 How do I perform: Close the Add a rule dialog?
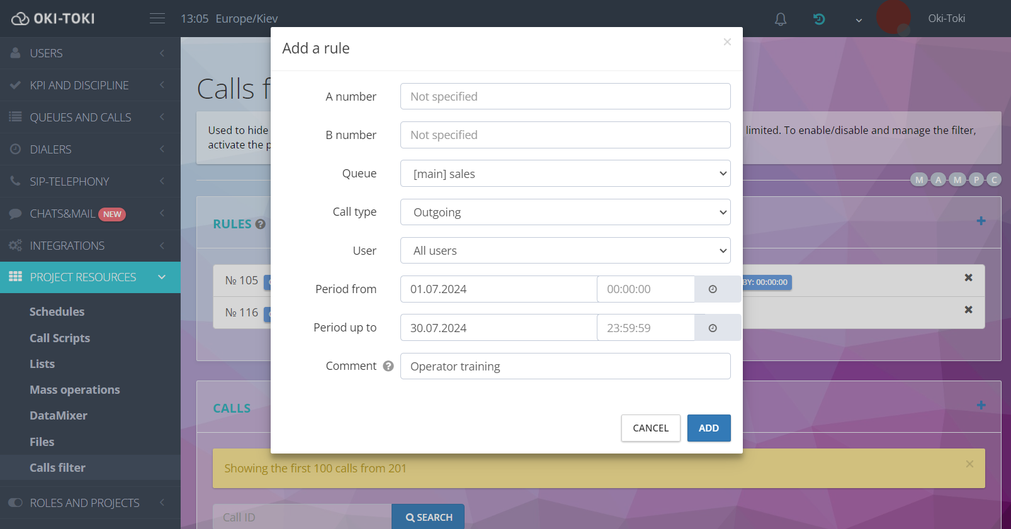point(727,42)
